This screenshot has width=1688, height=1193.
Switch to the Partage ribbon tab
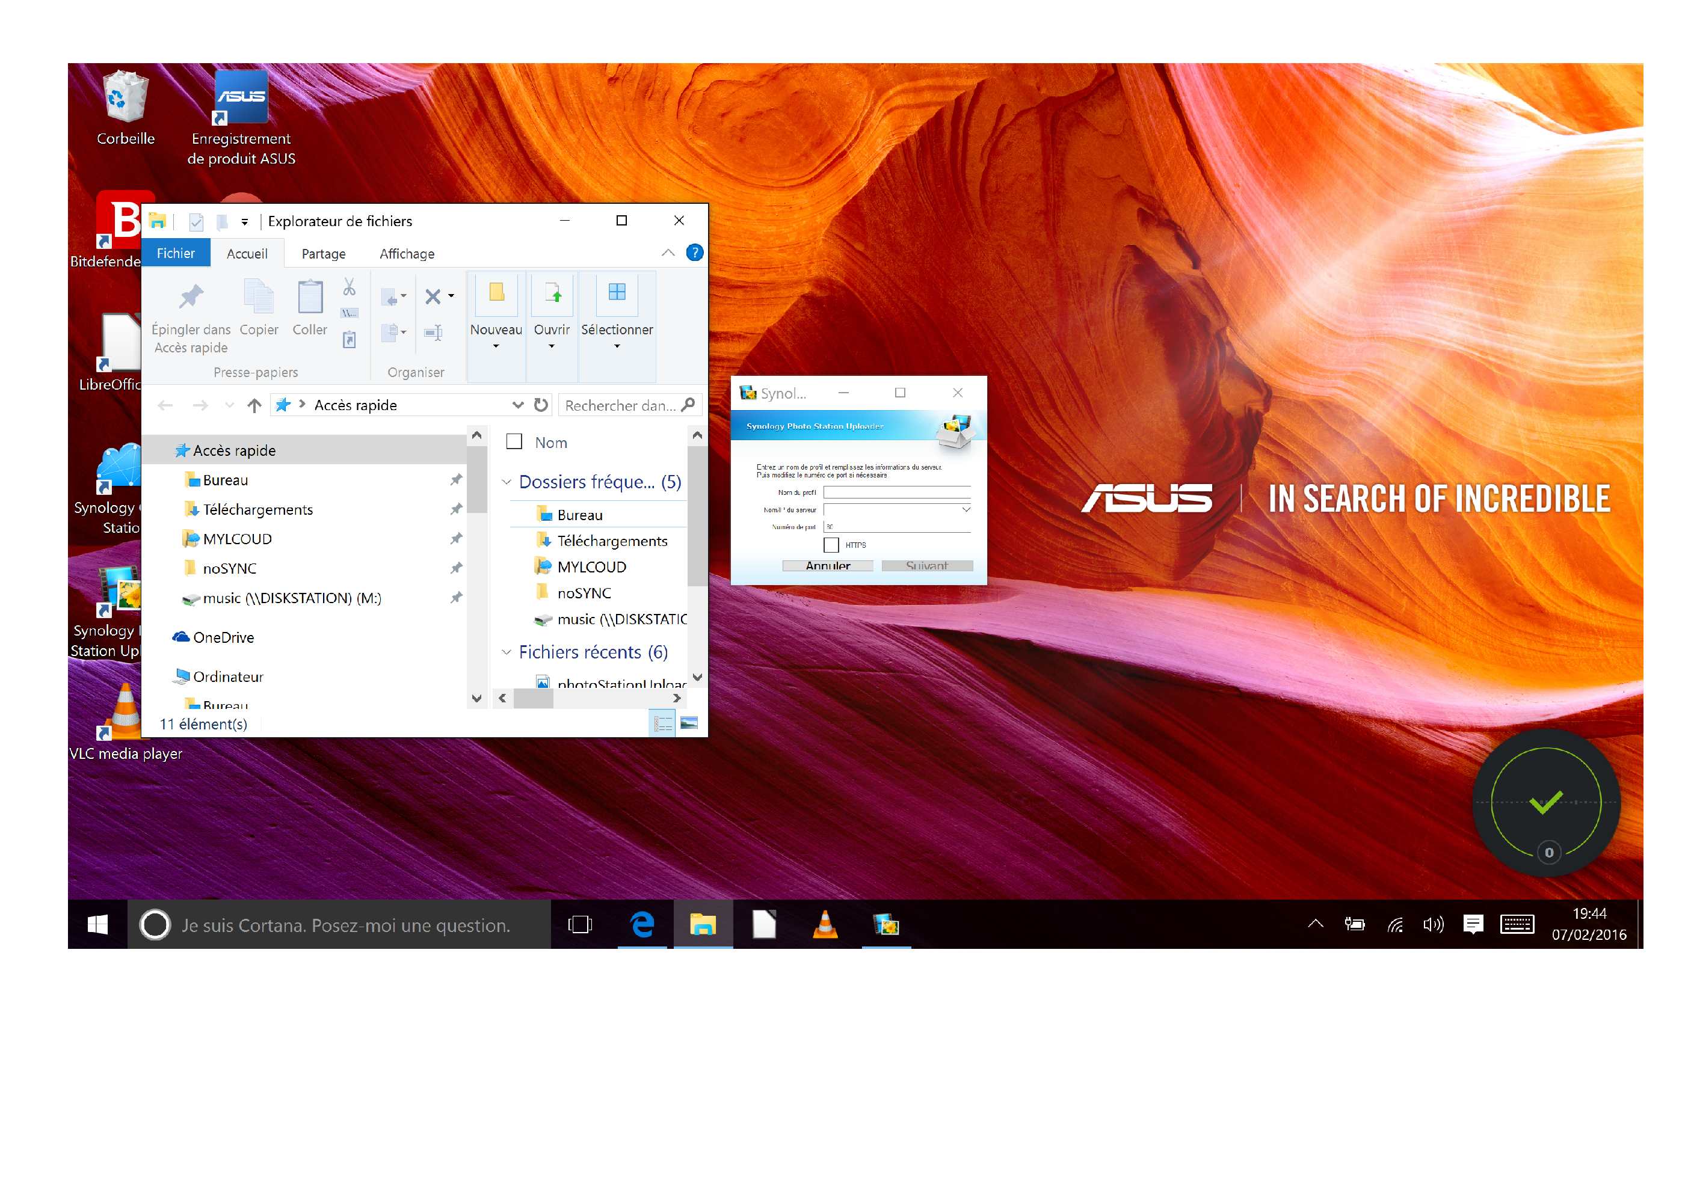[x=324, y=254]
